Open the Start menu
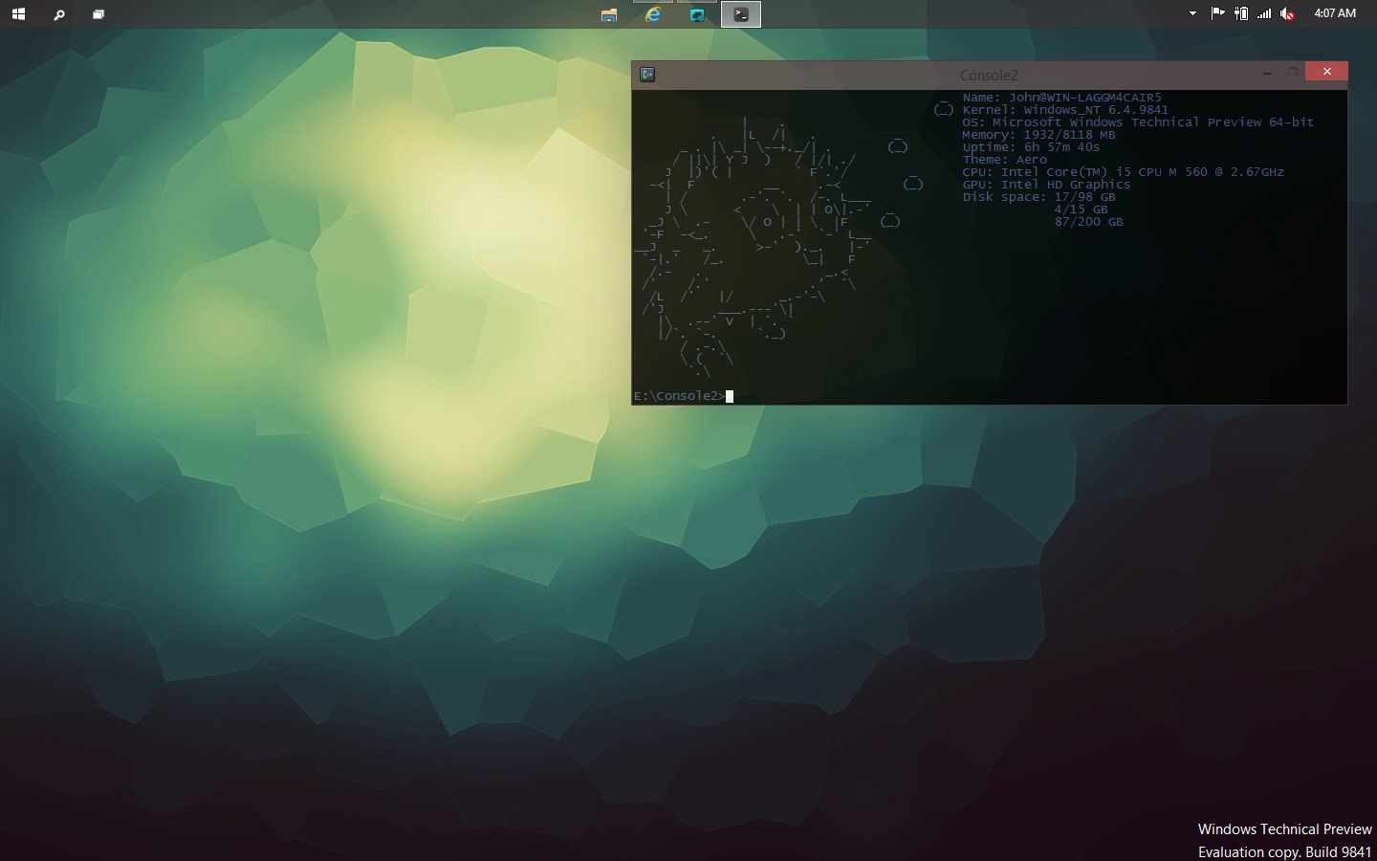This screenshot has width=1377, height=861. pyautogui.click(x=18, y=13)
